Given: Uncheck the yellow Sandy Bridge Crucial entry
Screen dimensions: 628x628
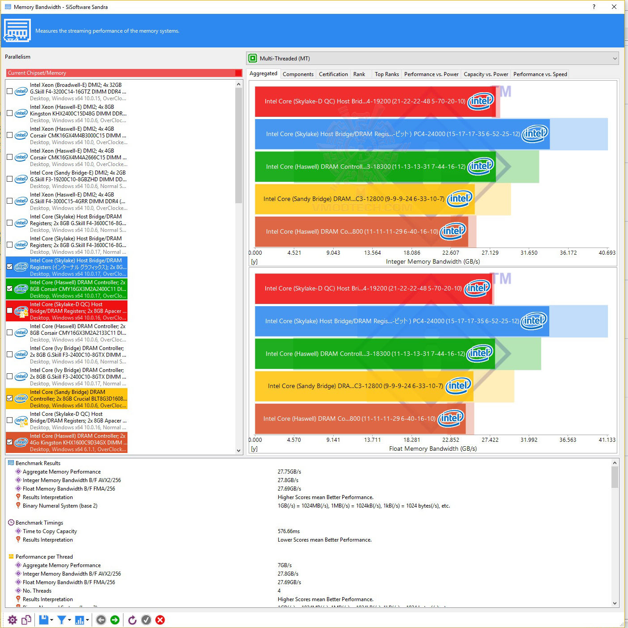Looking at the screenshot, I should click(10, 398).
